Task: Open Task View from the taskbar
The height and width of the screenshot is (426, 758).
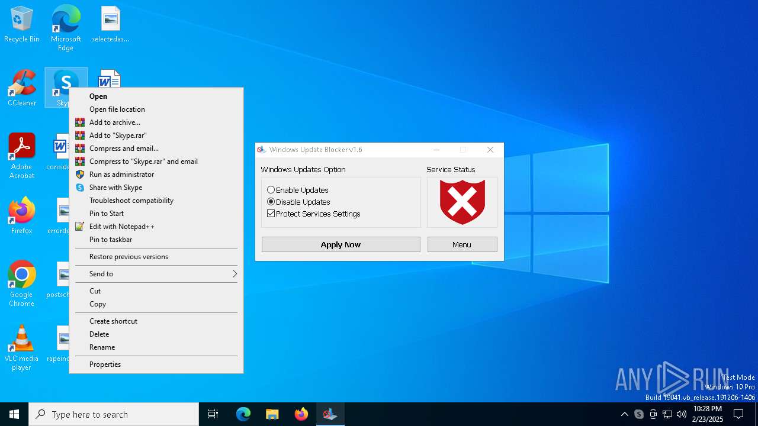Action: tap(213, 414)
